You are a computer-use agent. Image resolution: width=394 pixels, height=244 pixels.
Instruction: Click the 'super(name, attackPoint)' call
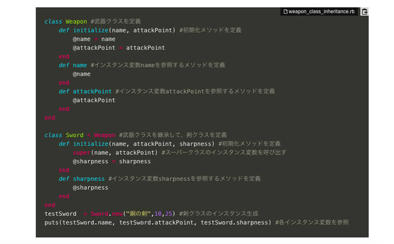pos(115,153)
